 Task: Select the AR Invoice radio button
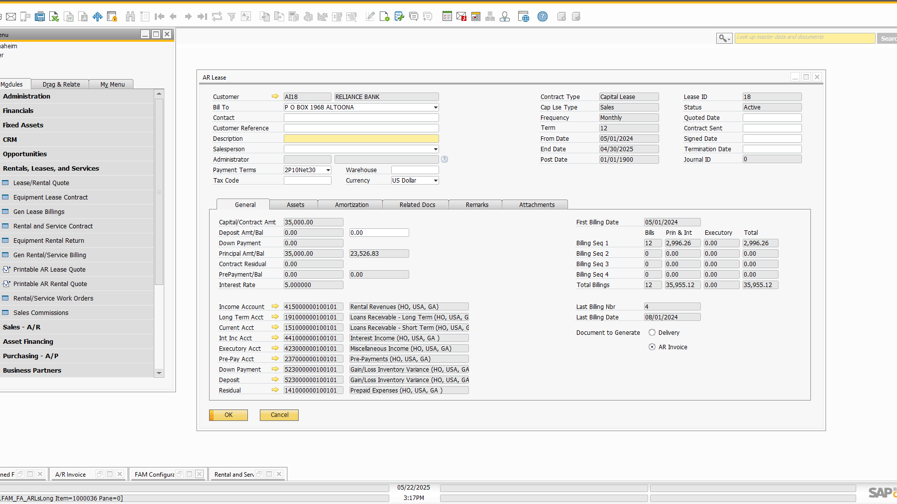coord(652,347)
